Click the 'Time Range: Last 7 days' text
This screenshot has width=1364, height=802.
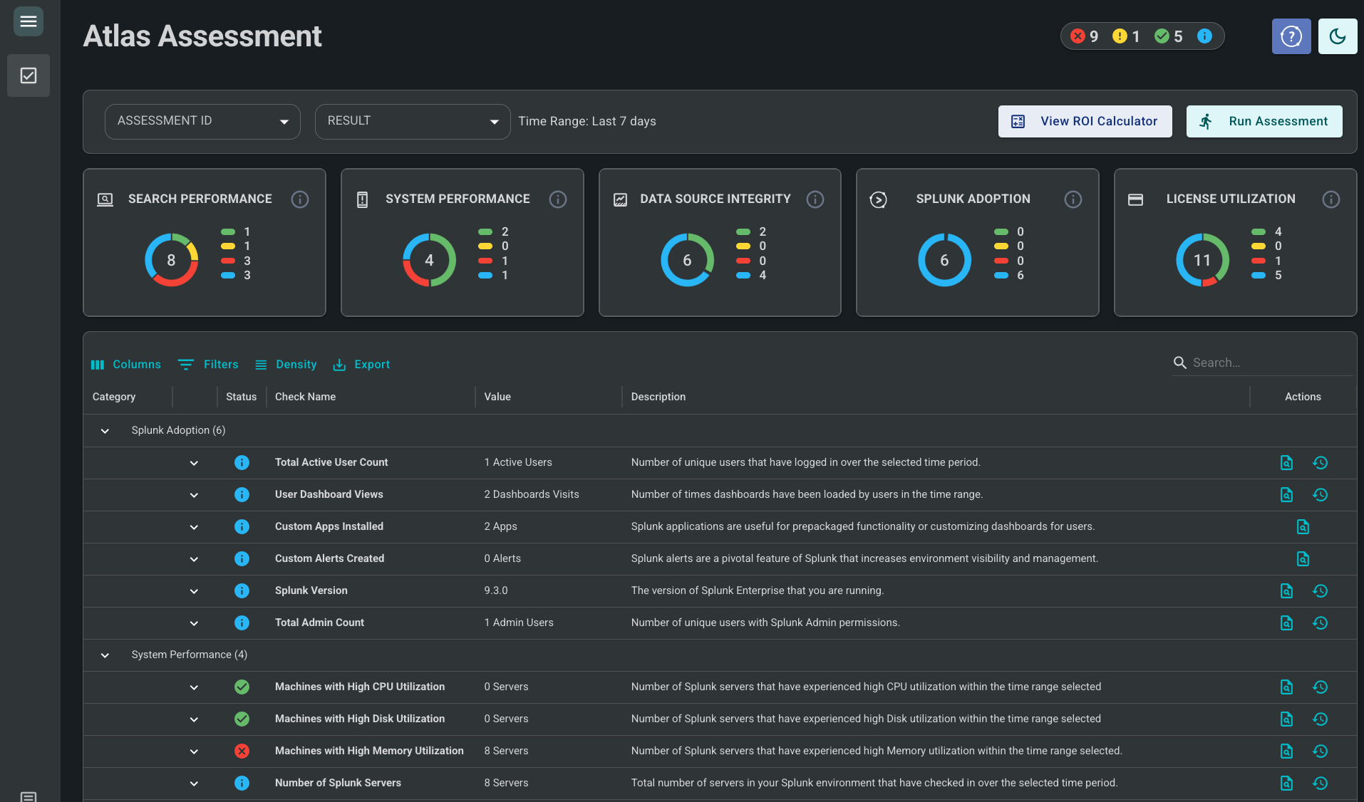click(x=587, y=121)
